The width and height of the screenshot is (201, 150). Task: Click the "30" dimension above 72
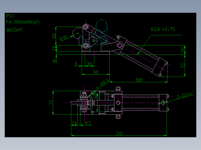click(x=183, y=50)
